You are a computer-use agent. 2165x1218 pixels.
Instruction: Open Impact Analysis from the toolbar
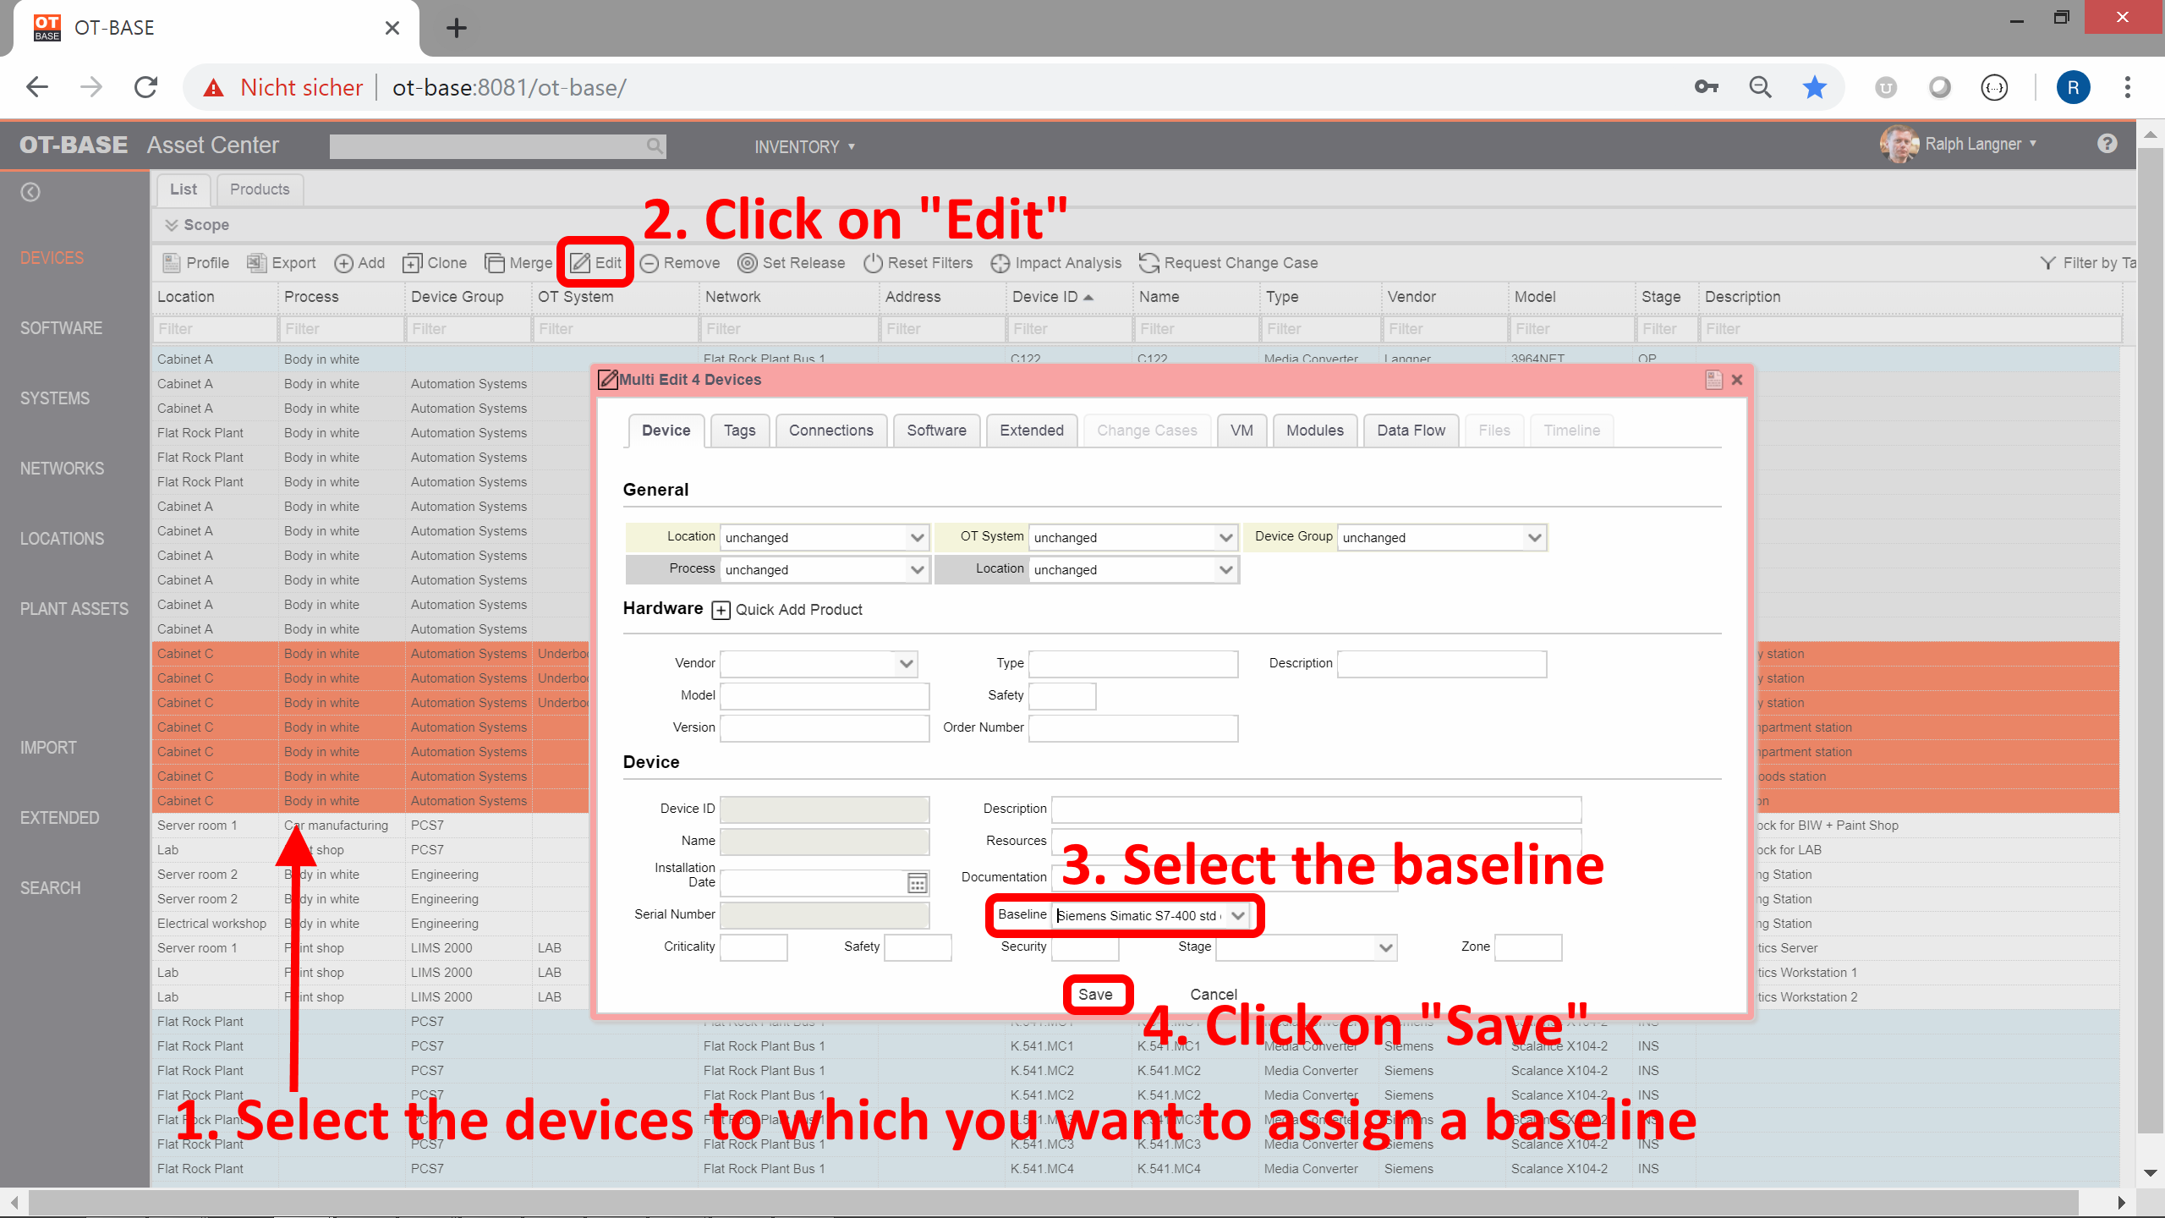coord(1055,263)
